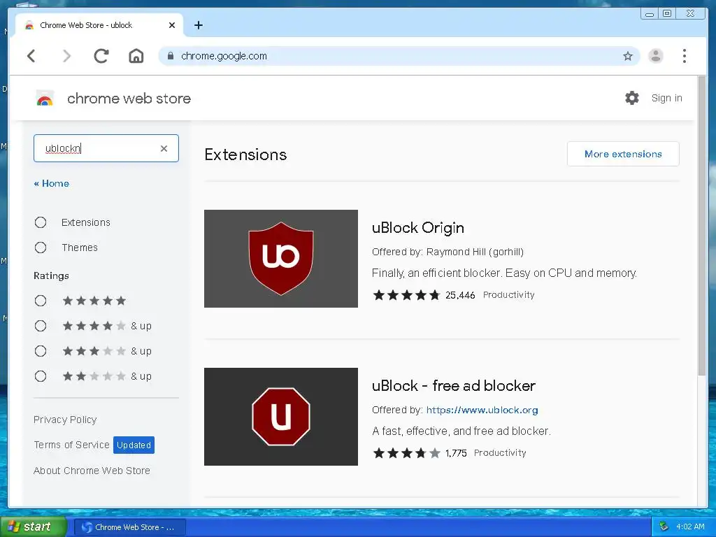
Task: Click Productivity beside 1,775
Action: pos(500,453)
